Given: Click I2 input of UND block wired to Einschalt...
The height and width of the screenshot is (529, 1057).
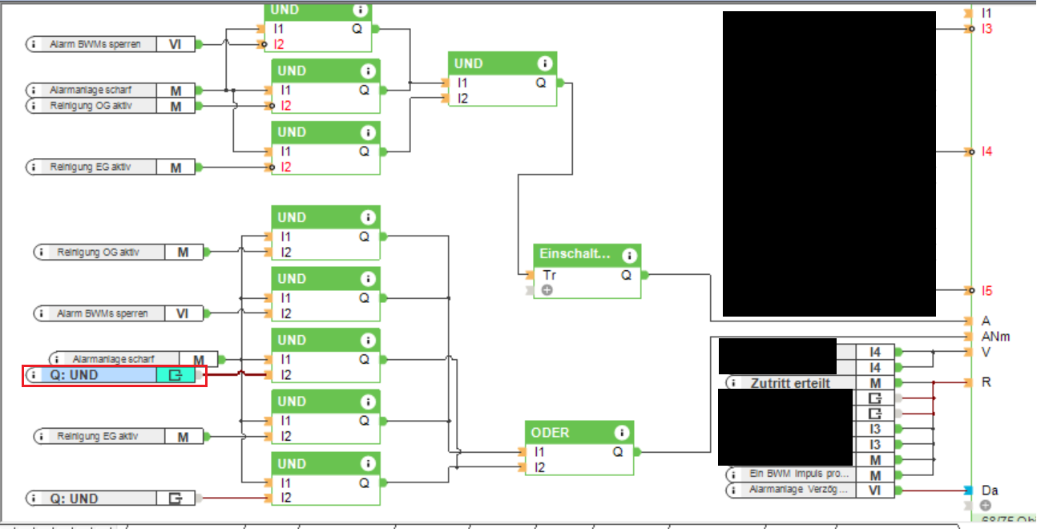Looking at the screenshot, I should (x=462, y=98).
